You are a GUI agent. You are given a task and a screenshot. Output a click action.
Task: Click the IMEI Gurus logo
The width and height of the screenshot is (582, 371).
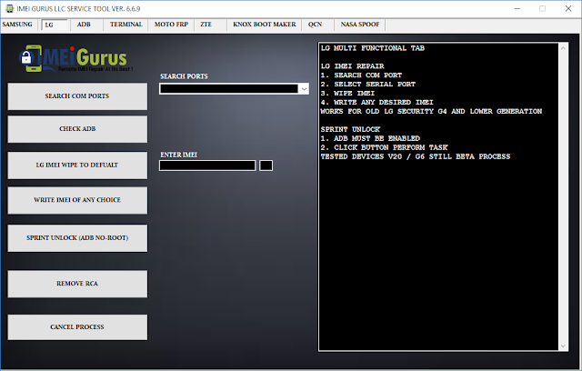[x=75, y=58]
